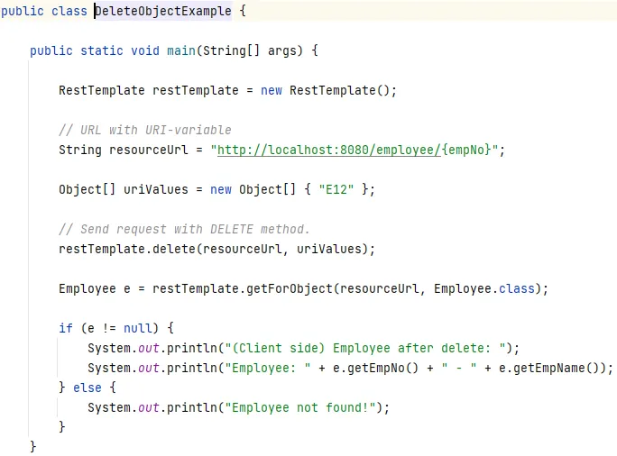617x456 pixels.
Task: Click the else keyword
Action: point(87,388)
